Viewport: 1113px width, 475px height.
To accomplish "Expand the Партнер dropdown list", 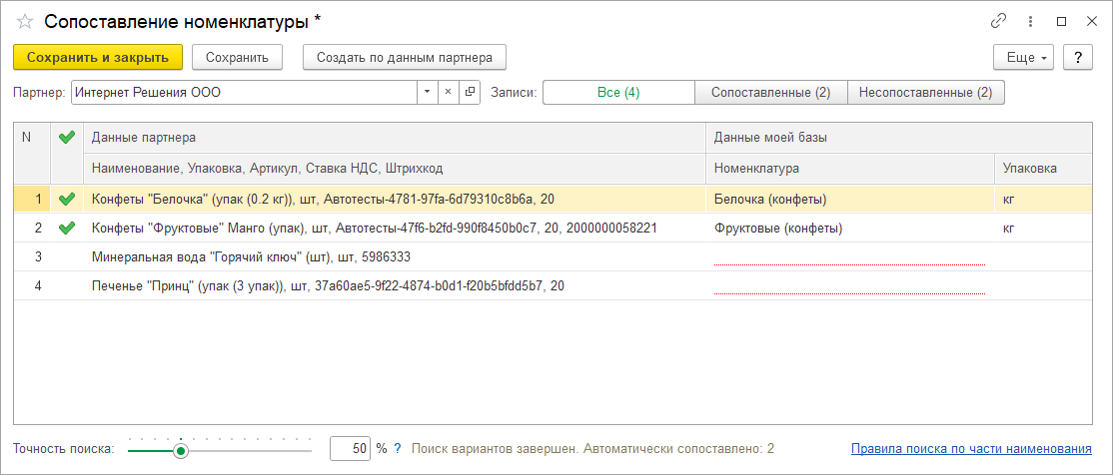I will (x=428, y=92).
